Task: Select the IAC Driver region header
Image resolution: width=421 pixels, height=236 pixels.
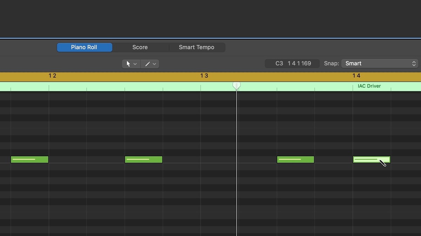Action: (x=369, y=86)
